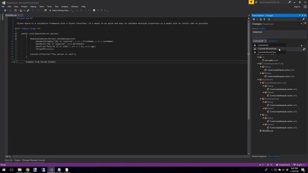This screenshot has width=308, height=173.
Task: Collapse the first Debug folder in changes
Action: click(261, 67)
